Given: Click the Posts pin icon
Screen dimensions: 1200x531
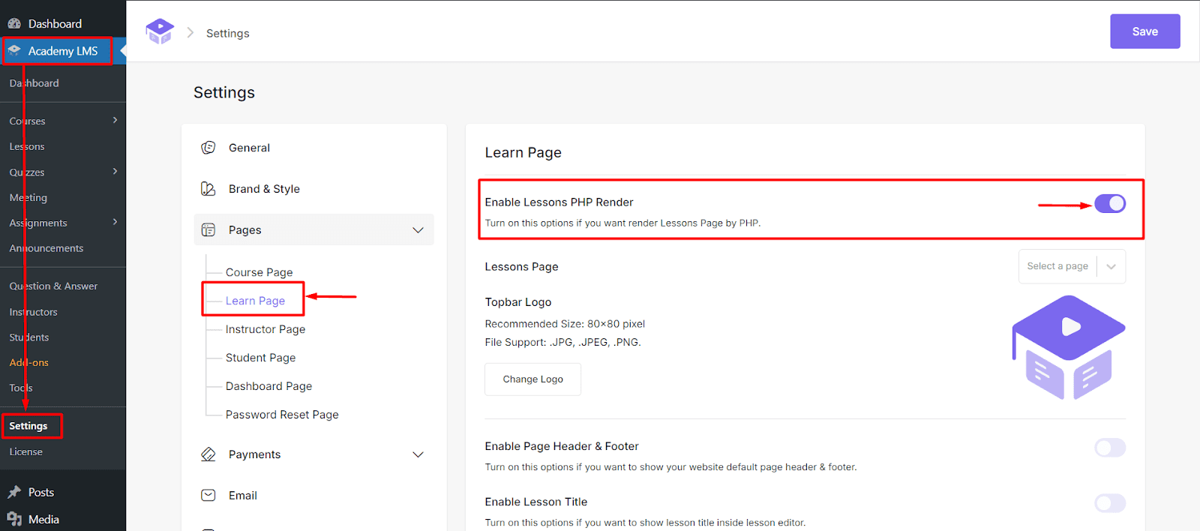Looking at the screenshot, I should pyautogui.click(x=14, y=493).
